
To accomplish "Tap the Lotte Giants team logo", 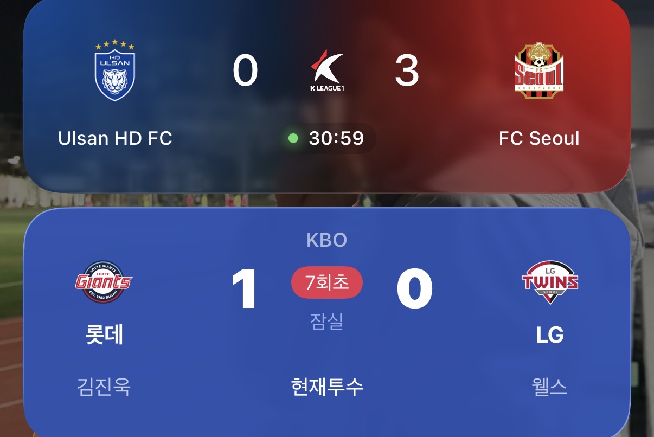I will click(104, 282).
